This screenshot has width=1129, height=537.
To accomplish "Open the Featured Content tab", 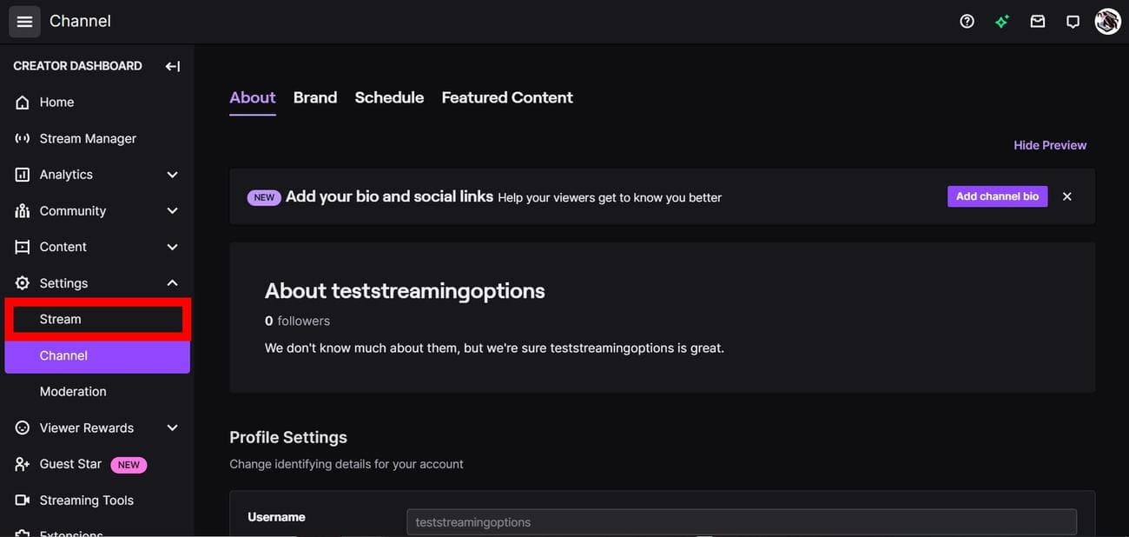I will [x=507, y=97].
